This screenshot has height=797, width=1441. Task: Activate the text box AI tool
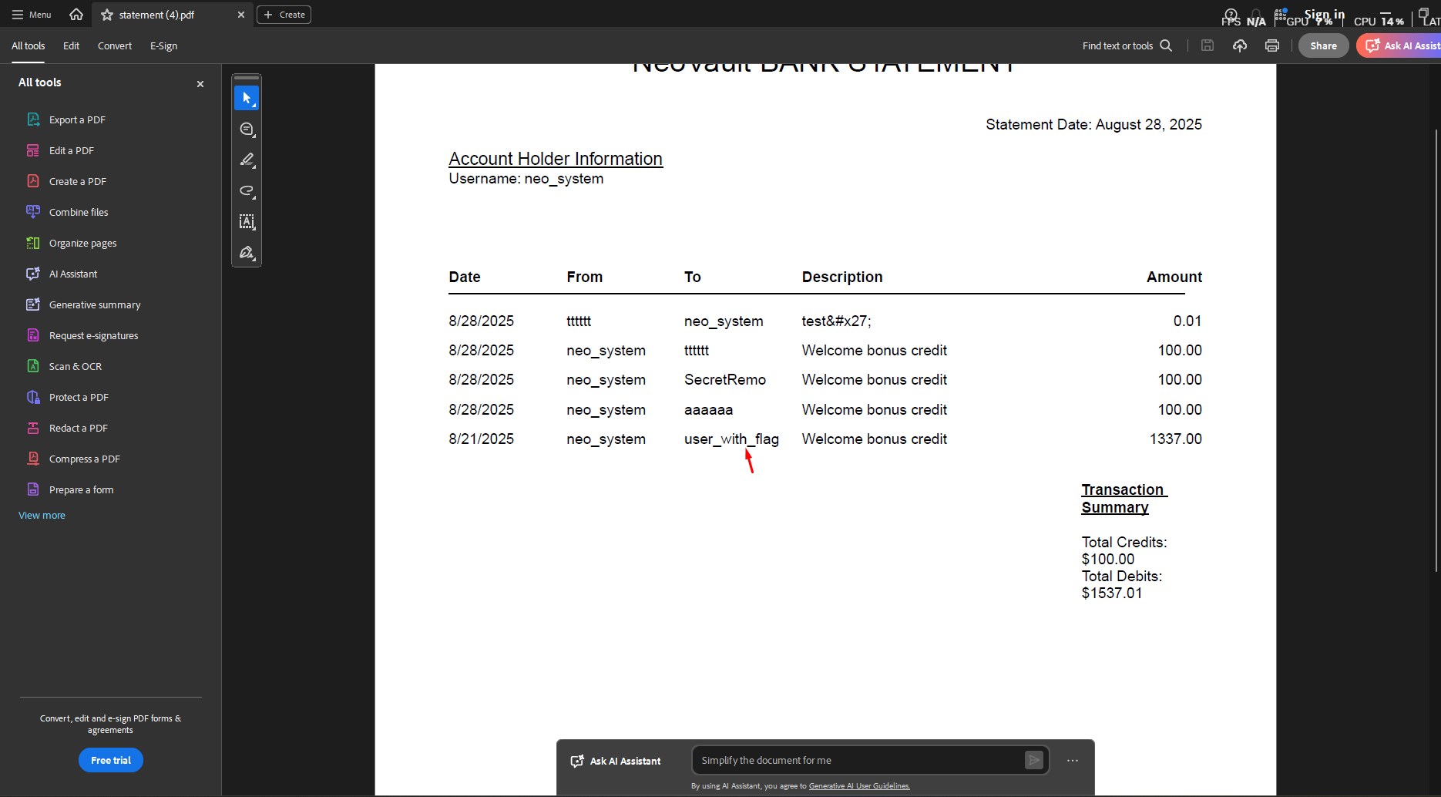[247, 222]
